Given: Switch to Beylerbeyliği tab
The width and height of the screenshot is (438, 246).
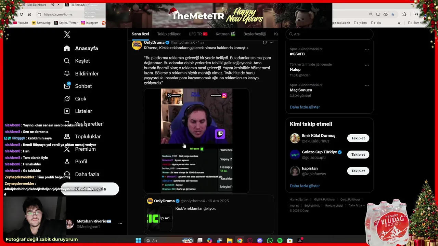Looking at the screenshot, I should [255, 34].
